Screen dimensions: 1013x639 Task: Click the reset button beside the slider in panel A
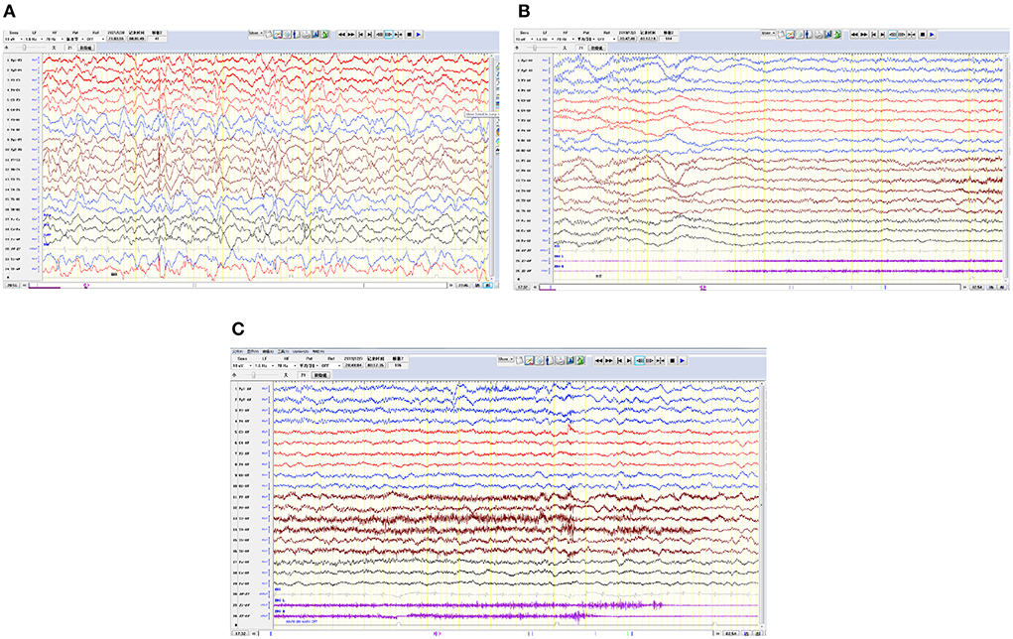86,48
